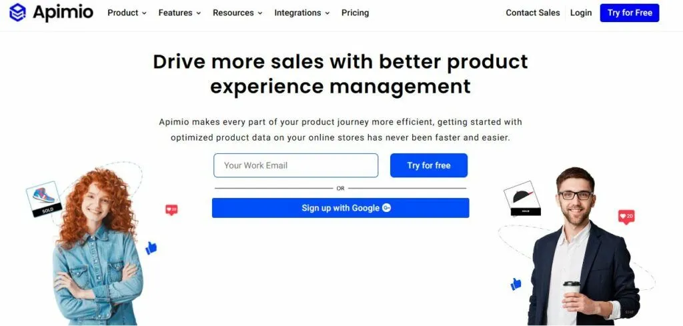Sign up with Google button
The height and width of the screenshot is (326, 683).
(x=340, y=208)
